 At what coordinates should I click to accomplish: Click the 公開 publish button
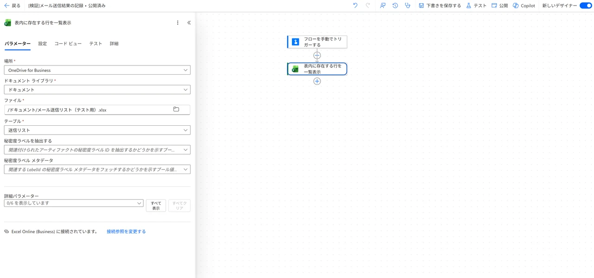pyautogui.click(x=499, y=6)
